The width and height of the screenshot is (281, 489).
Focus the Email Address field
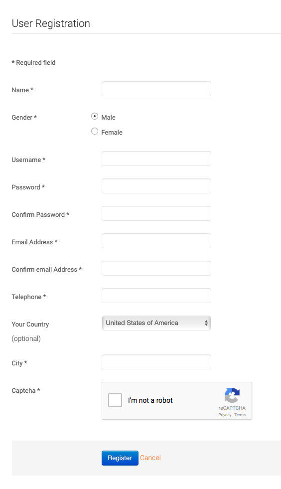pyautogui.click(x=156, y=241)
